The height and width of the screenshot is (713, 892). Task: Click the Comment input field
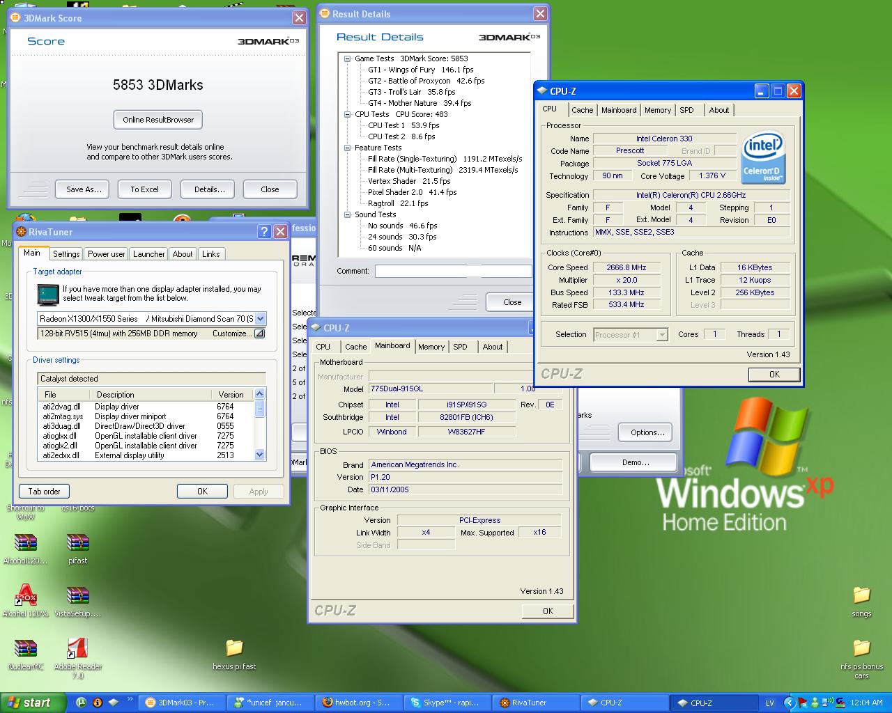coord(454,271)
